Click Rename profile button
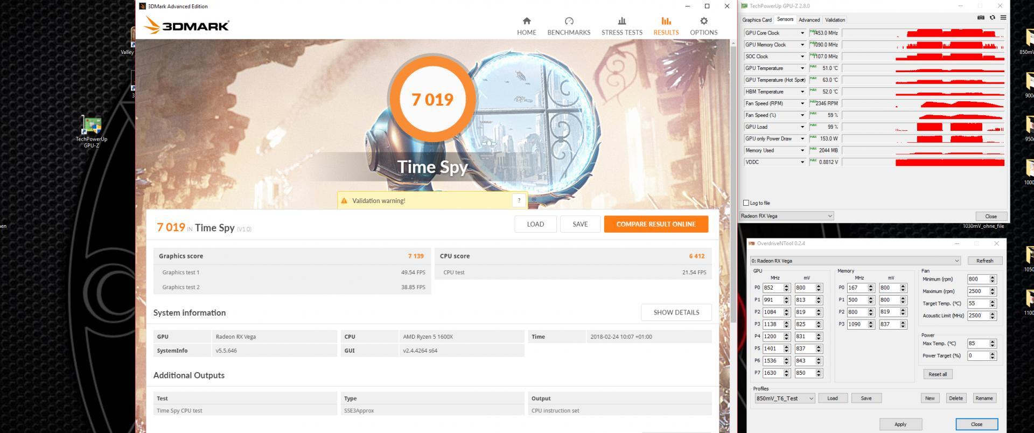1034x433 pixels. 984,399
